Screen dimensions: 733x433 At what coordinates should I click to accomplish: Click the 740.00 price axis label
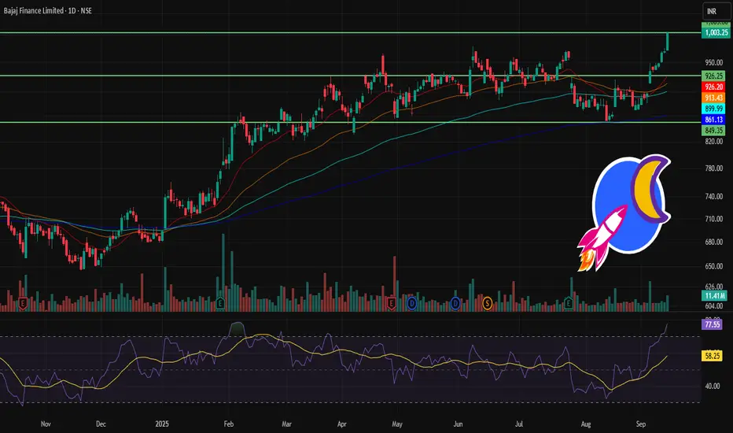714,196
